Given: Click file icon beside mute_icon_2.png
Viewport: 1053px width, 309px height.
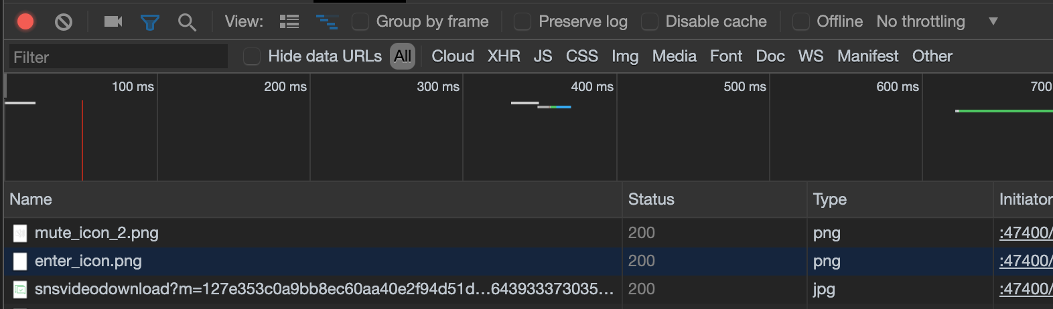Looking at the screenshot, I should pos(20,233).
